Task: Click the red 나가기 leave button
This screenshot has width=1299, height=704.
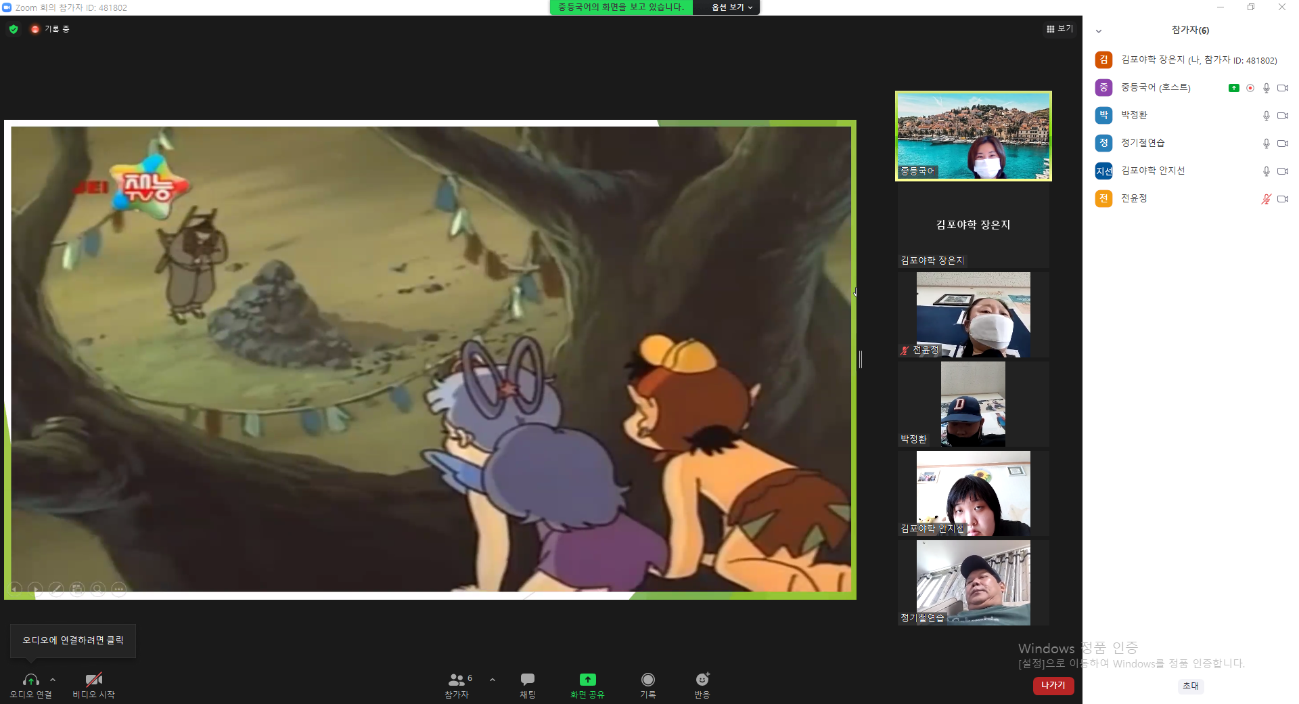Action: click(x=1053, y=686)
